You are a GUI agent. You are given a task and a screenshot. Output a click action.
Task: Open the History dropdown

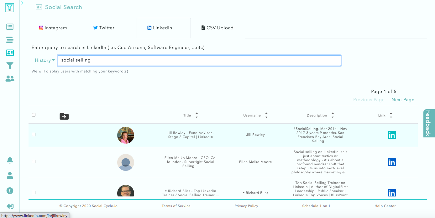point(44,60)
